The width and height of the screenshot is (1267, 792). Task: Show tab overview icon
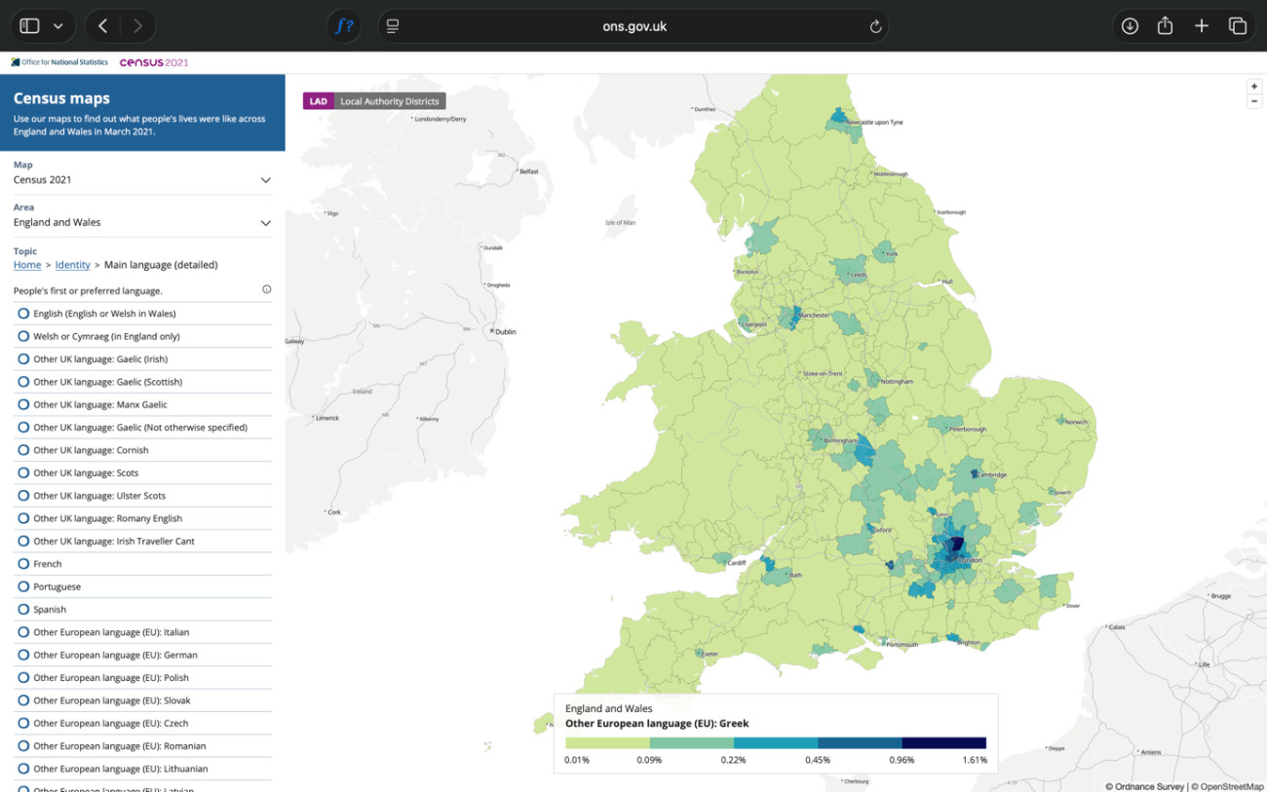[1237, 26]
